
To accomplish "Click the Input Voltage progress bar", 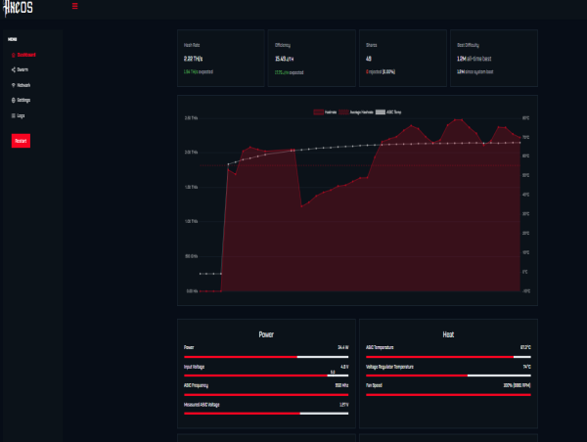I will tap(266, 376).
